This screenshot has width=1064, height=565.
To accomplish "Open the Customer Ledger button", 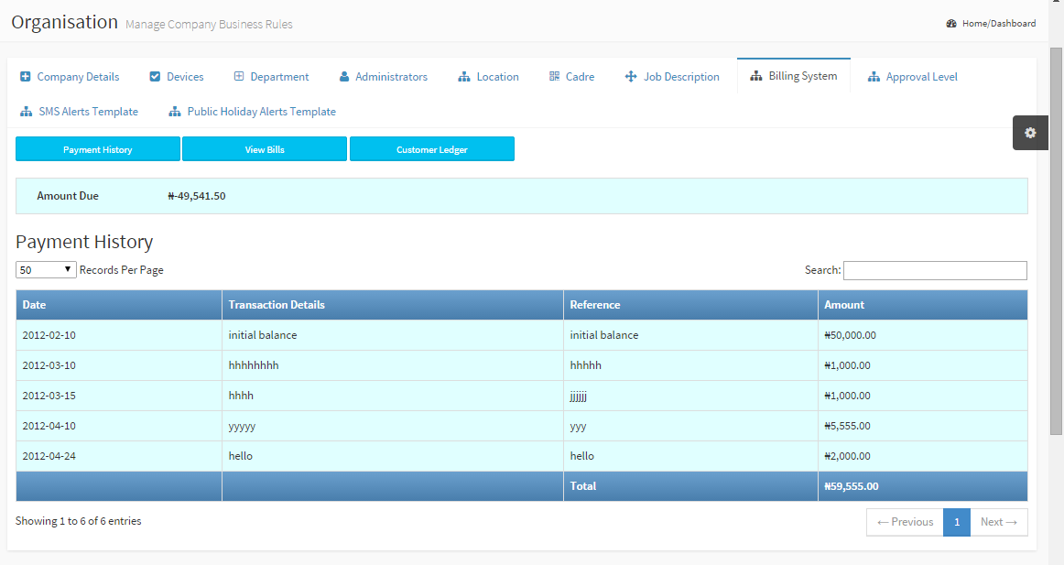I will coord(432,149).
